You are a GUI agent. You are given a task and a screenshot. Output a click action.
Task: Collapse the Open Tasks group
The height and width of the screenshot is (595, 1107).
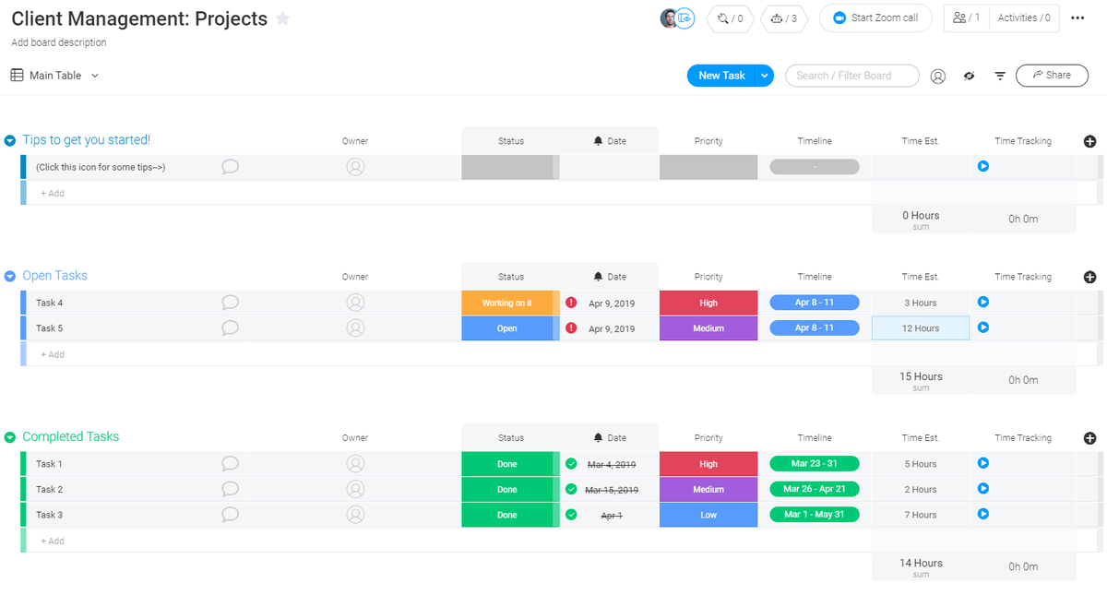[x=10, y=276]
